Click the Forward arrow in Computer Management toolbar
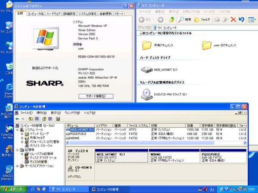 [23, 119]
